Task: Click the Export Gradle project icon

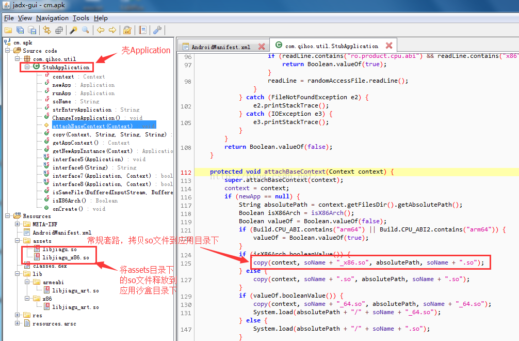Action: [32, 30]
